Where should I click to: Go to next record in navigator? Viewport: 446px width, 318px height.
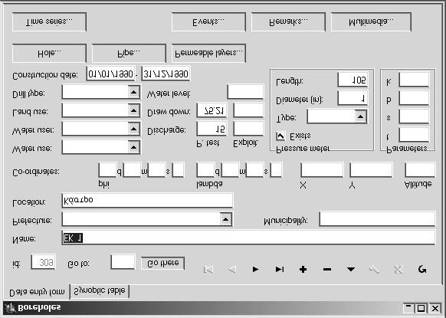256,269
